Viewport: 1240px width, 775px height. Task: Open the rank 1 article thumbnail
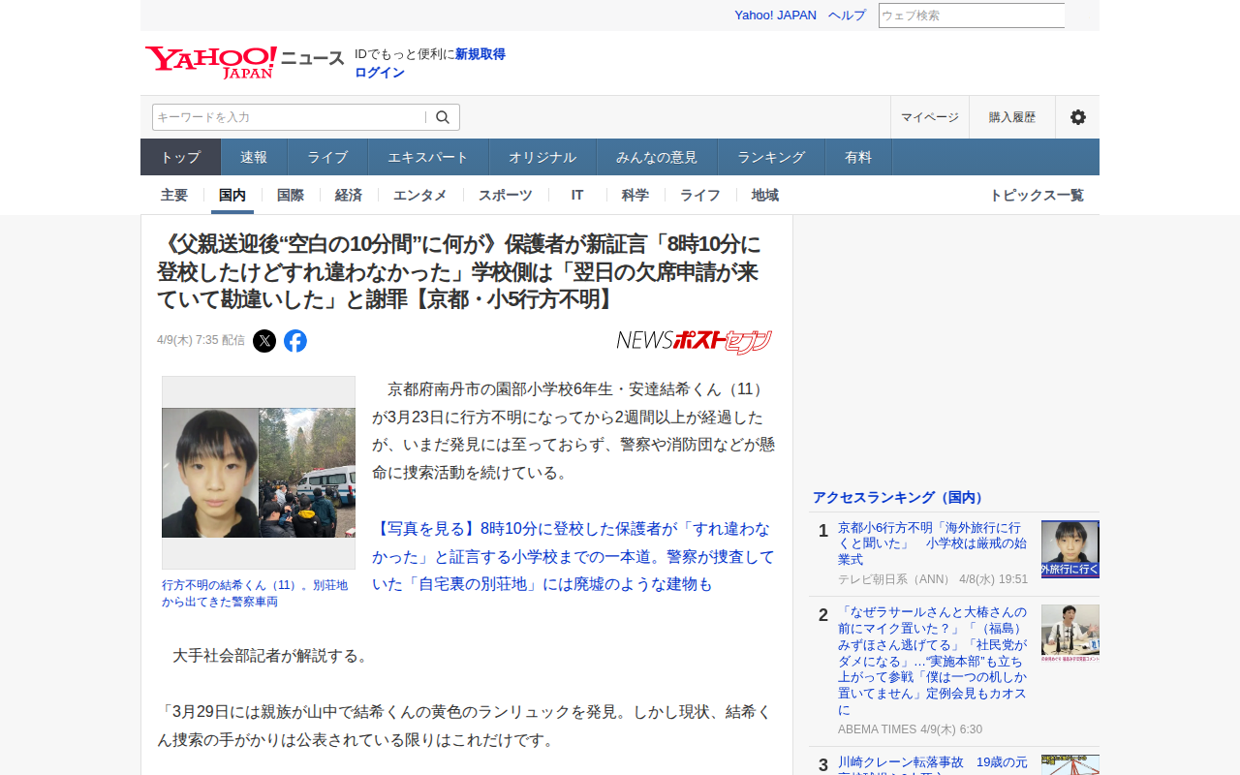point(1069,549)
